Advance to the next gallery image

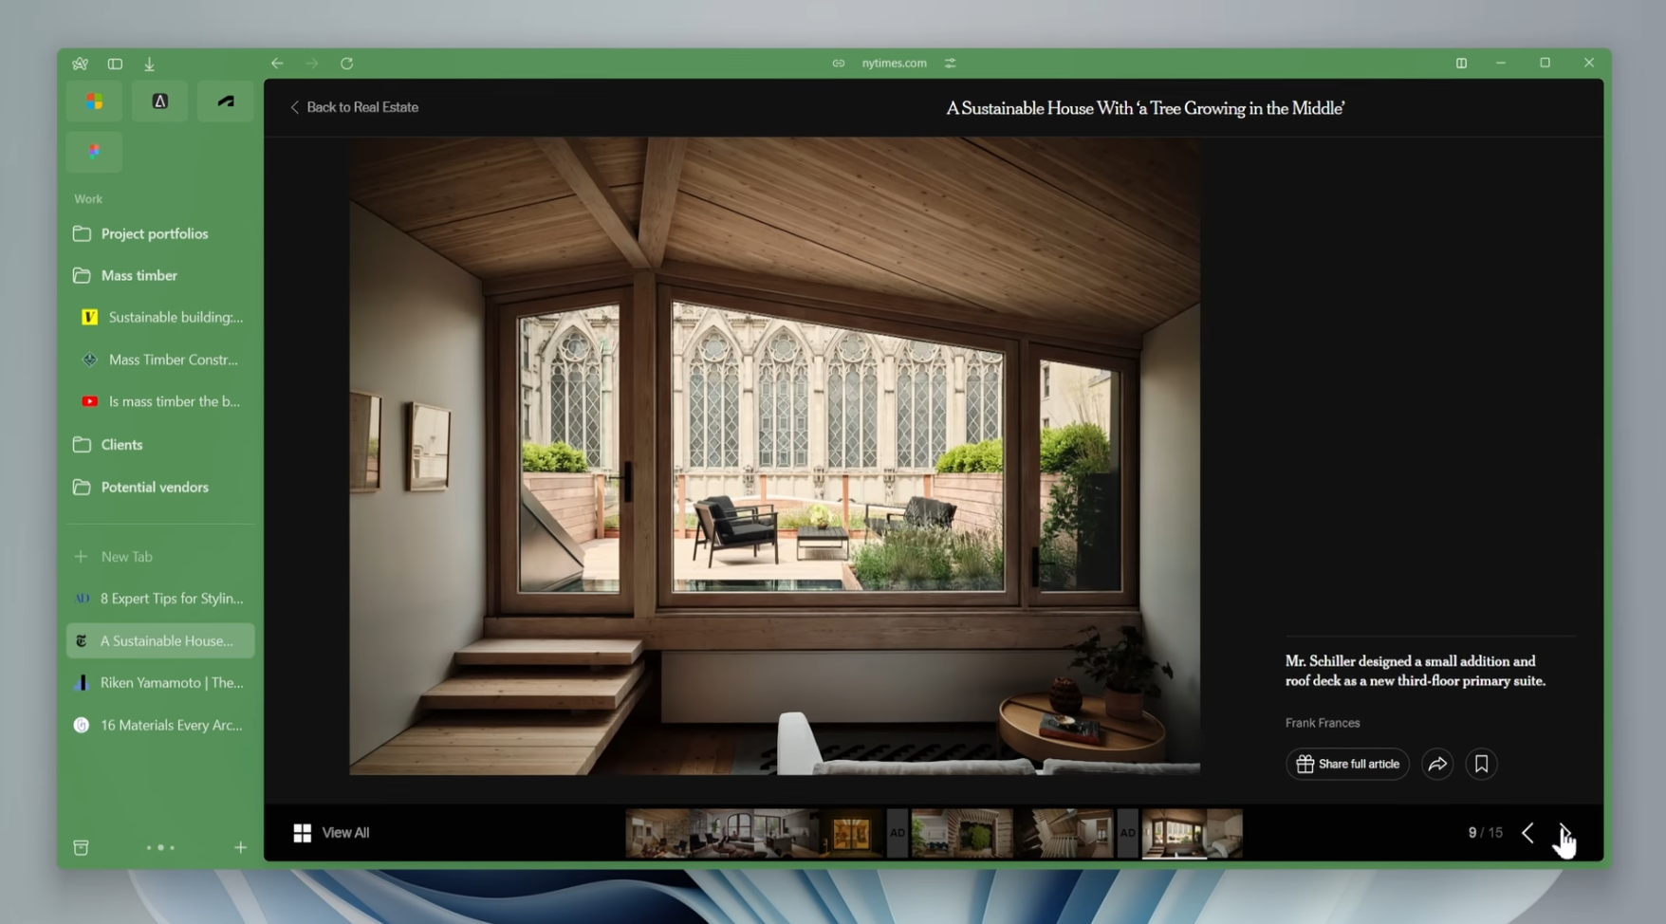1564,833
